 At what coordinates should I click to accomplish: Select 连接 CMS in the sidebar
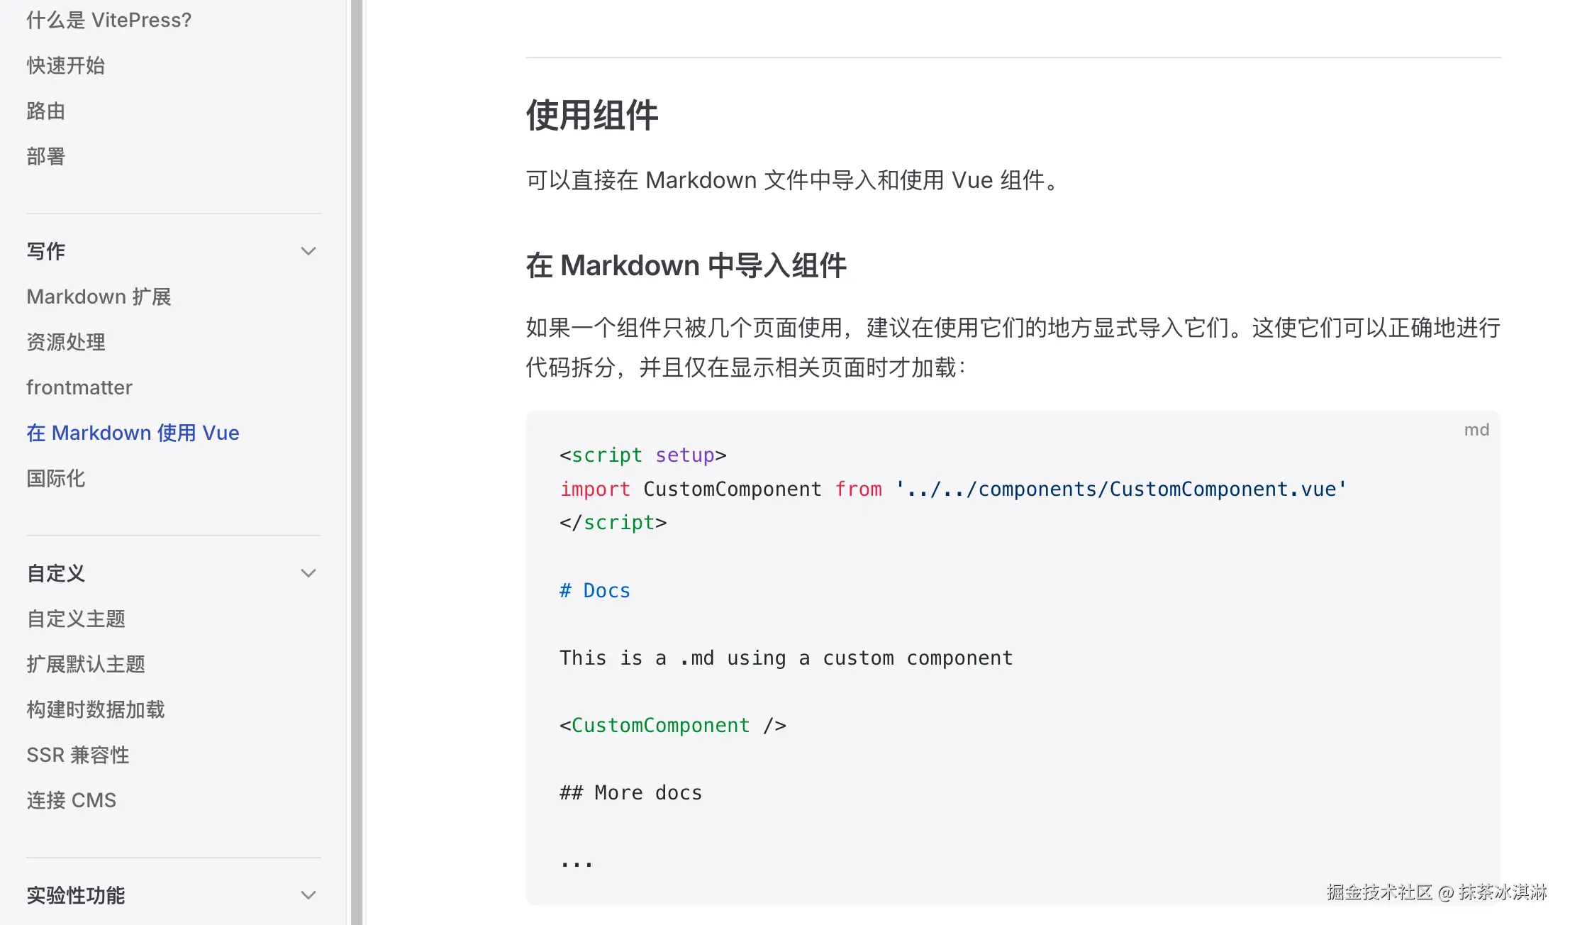point(71,800)
